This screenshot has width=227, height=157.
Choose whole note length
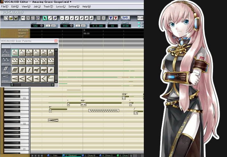tap(62, 18)
